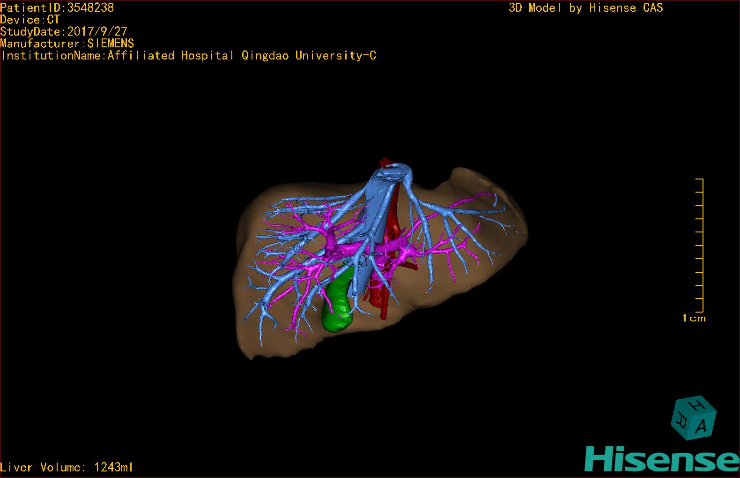Select the InstitutionName Affiliated Hospital line
740x478 pixels.
click(188, 56)
